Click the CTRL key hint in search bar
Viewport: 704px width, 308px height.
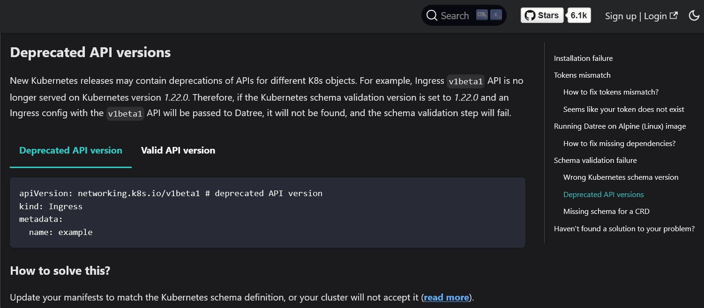(x=482, y=15)
